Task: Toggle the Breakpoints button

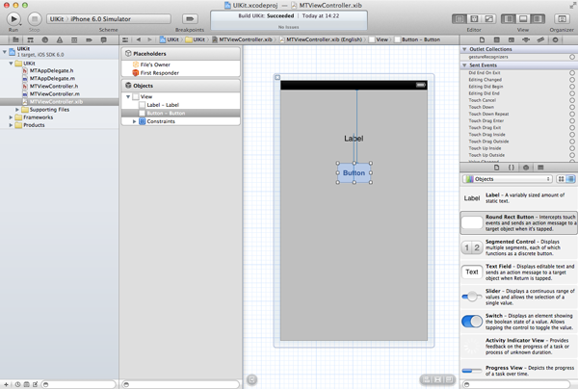Action: pyautogui.click(x=190, y=19)
